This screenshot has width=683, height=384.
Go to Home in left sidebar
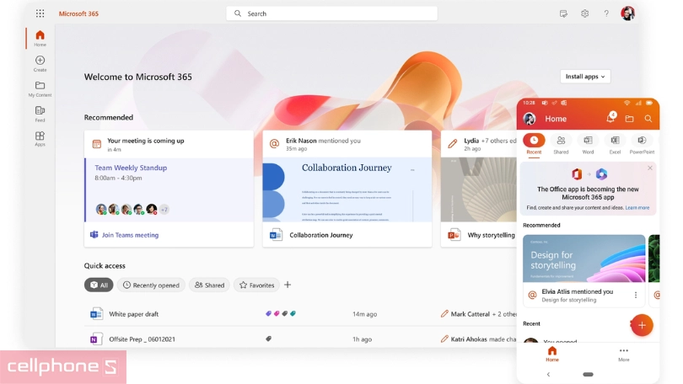point(40,38)
